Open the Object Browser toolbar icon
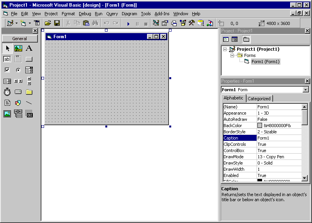The image size is (312, 223). coord(183,23)
